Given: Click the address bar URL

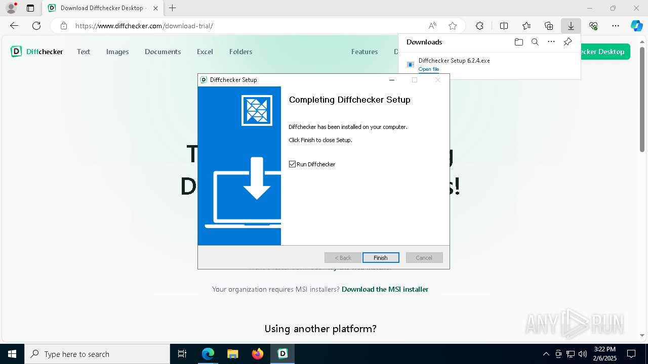Looking at the screenshot, I should tap(144, 26).
